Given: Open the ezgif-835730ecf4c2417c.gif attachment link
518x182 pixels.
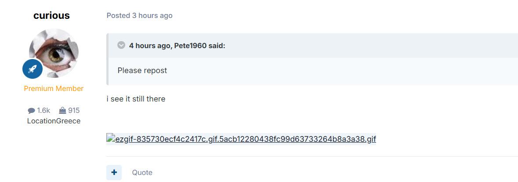Looking at the screenshot, I should 245,139.
